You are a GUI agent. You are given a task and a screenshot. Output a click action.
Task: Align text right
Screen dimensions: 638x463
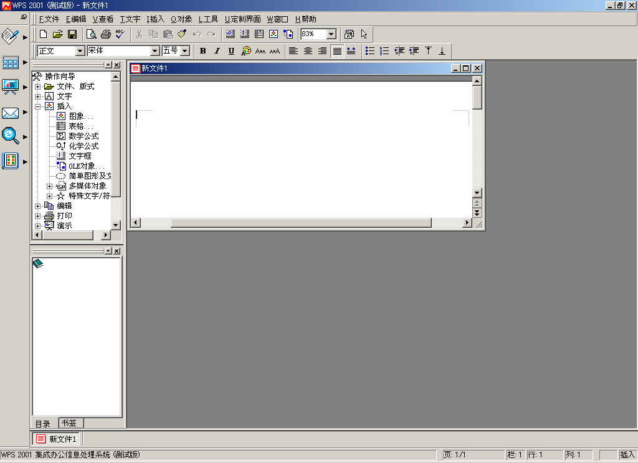coord(322,51)
